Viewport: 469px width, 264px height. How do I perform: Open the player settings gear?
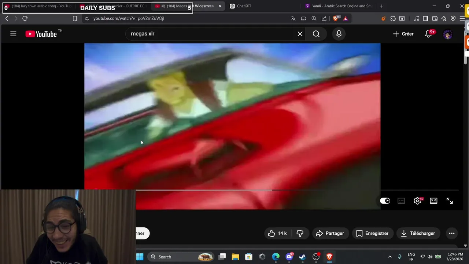click(418, 201)
